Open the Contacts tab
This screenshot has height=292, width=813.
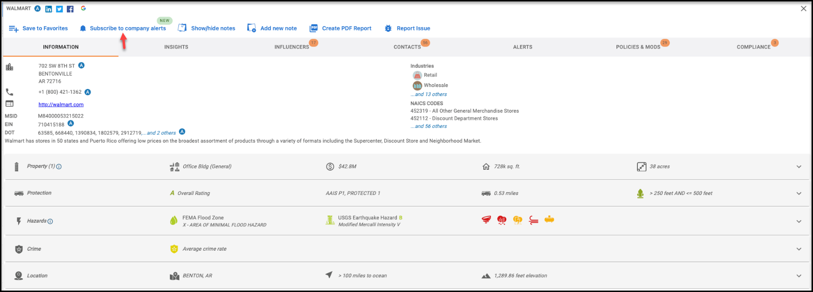[x=407, y=47]
